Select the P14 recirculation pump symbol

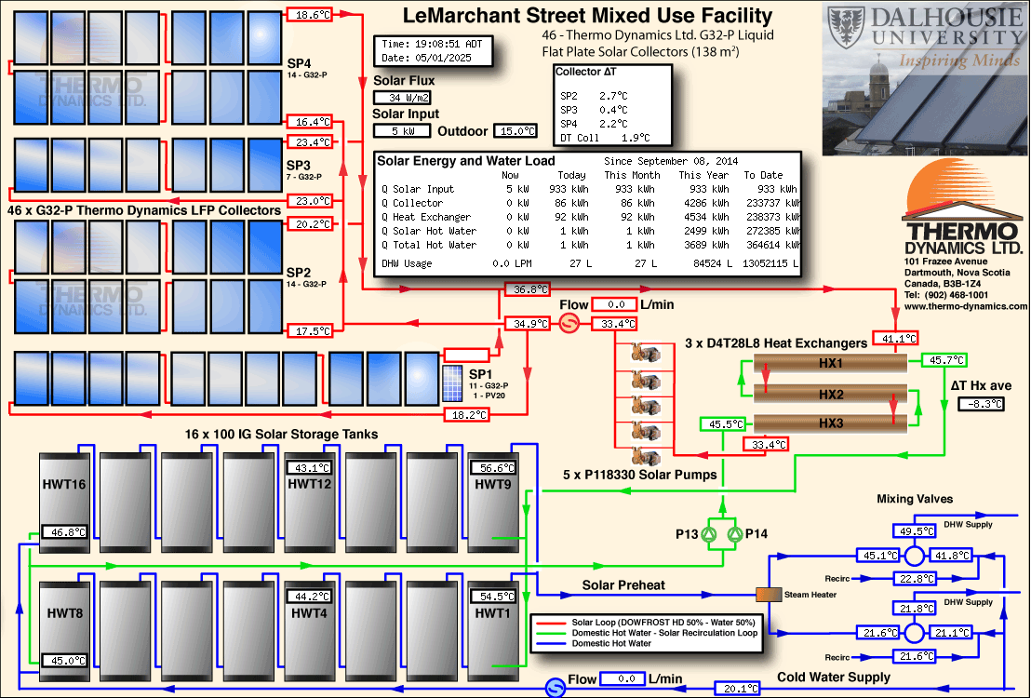[x=735, y=535]
